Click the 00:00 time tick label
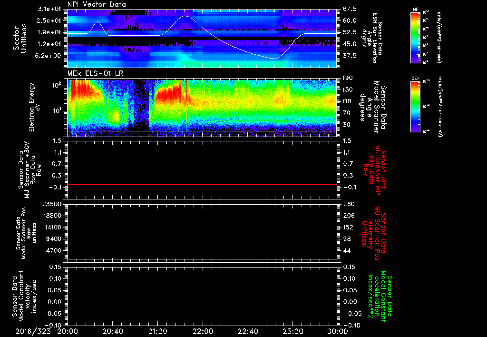487x337 pixels. point(338,332)
